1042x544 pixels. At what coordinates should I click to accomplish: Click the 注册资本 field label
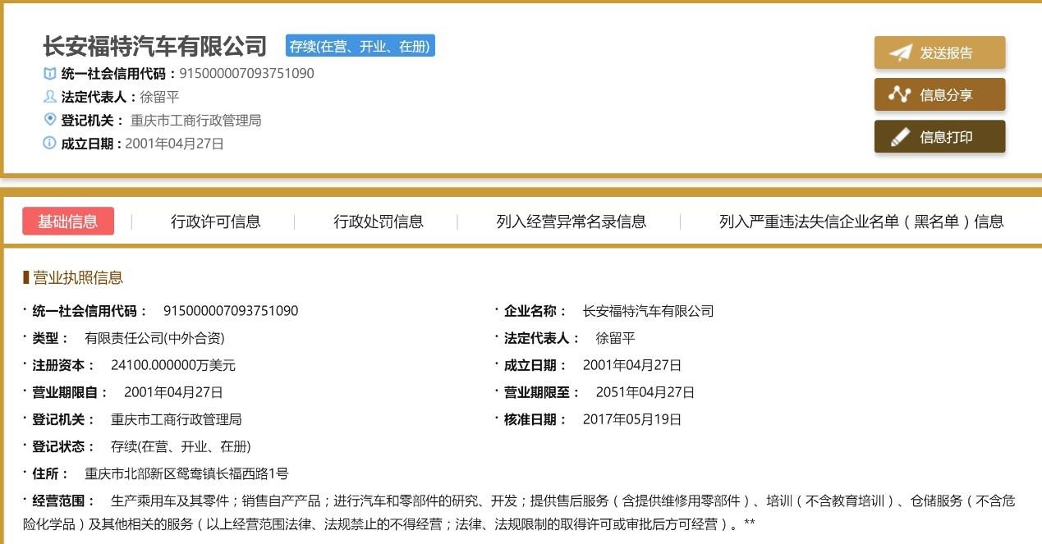[63, 365]
